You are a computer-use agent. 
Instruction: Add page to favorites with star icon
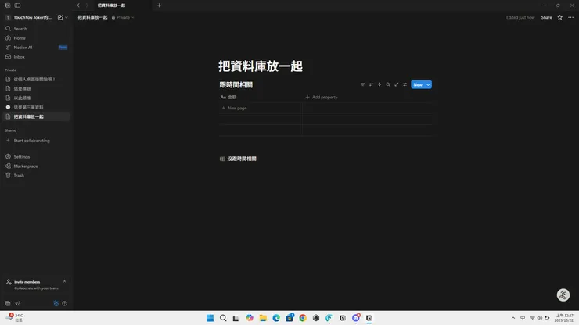pos(559,17)
